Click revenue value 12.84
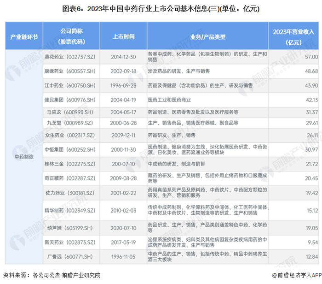The image size is (322, 284). point(312,257)
